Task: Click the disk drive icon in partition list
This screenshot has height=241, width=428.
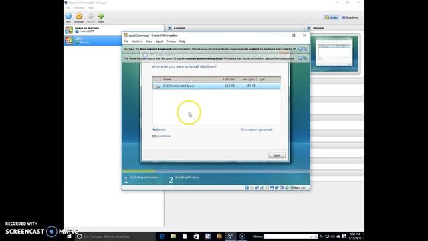Action: [x=157, y=86]
